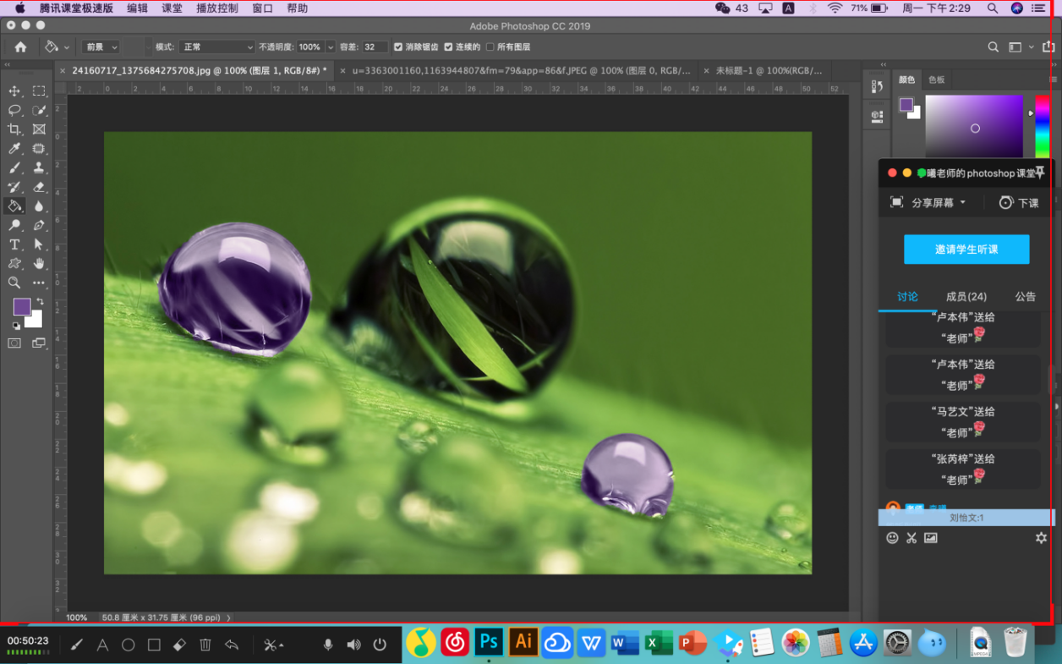The height and width of the screenshot is (664, 1062).
Task: Open the opacity slider dropdown arrow
Action: click(330, 47)
